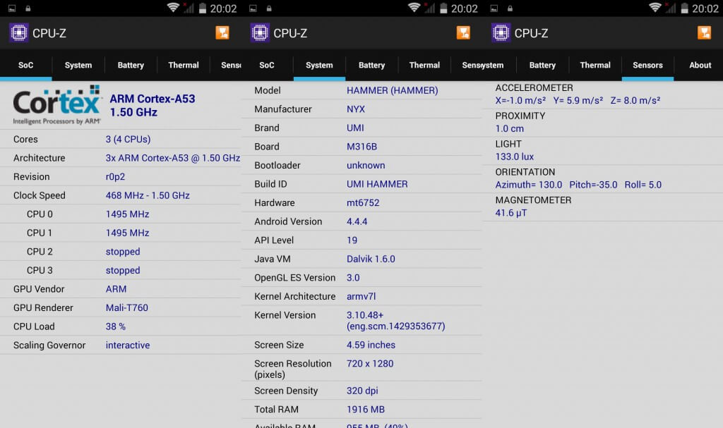723x428 pixels.
Task: Tap the screenshot notification icon in middle screenshot
Action: click(253, 8)
